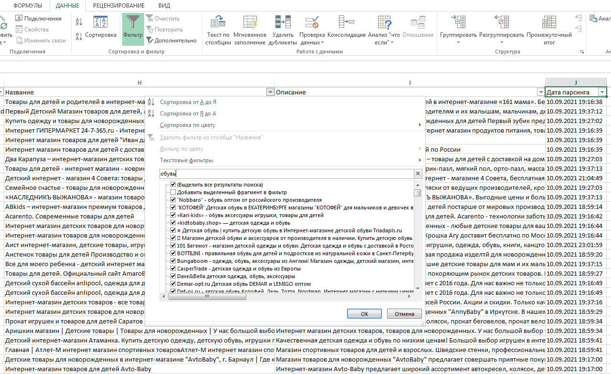Choose 'Сортировка от А до Я' menu item
Screen dimensions: 611x374
[188, 102]
